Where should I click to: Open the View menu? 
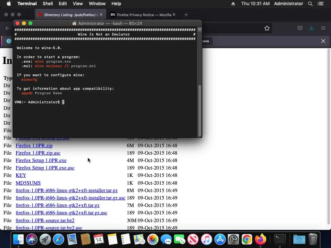[x=78, y=4]
